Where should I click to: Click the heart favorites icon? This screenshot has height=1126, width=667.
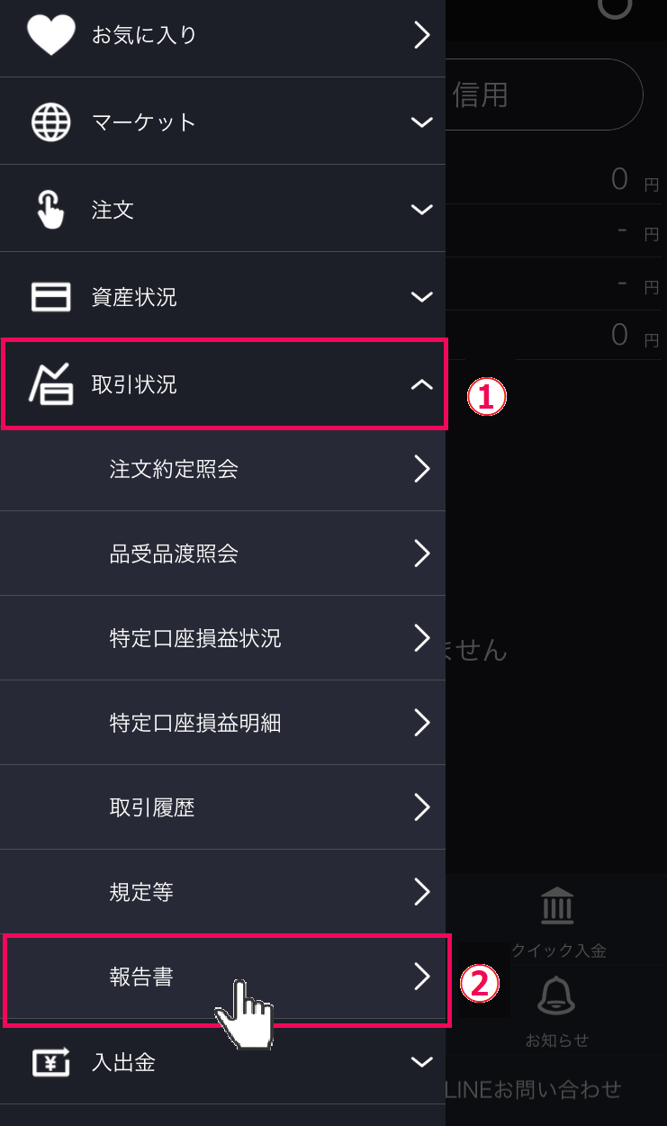(x=52, y=35)
